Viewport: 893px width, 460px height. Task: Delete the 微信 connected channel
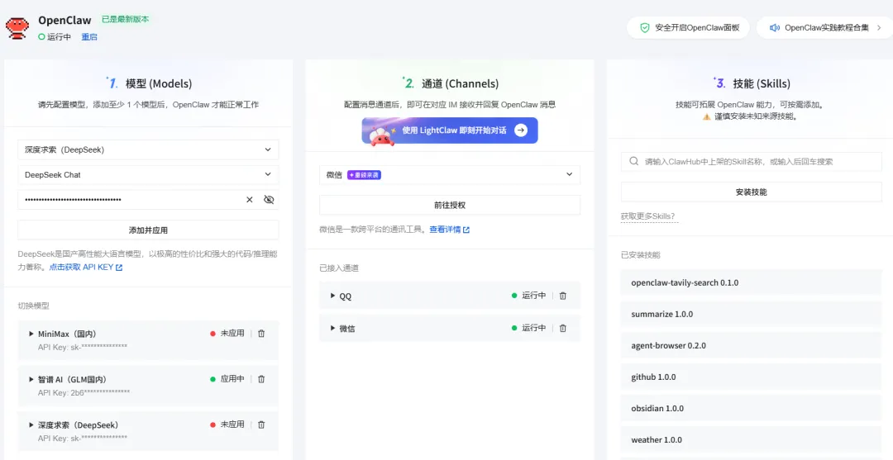pyautogui.click(x=563, y=328)
